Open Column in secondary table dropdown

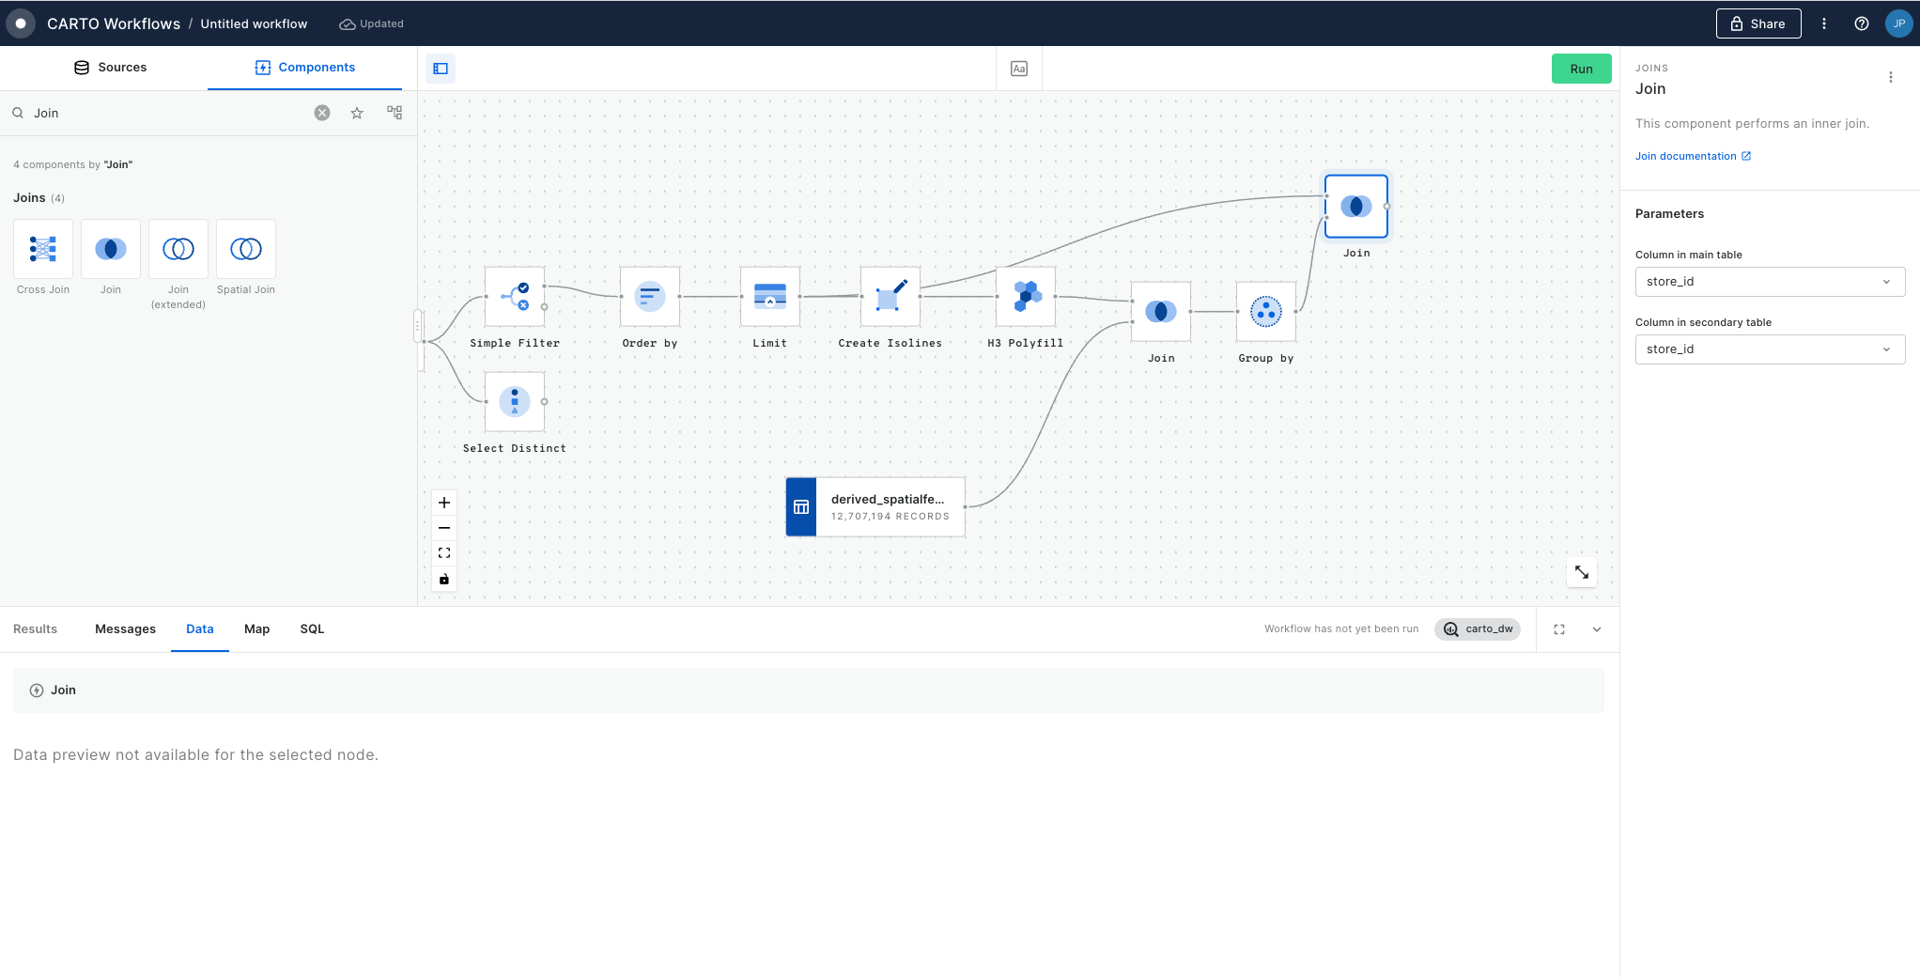1770,349
